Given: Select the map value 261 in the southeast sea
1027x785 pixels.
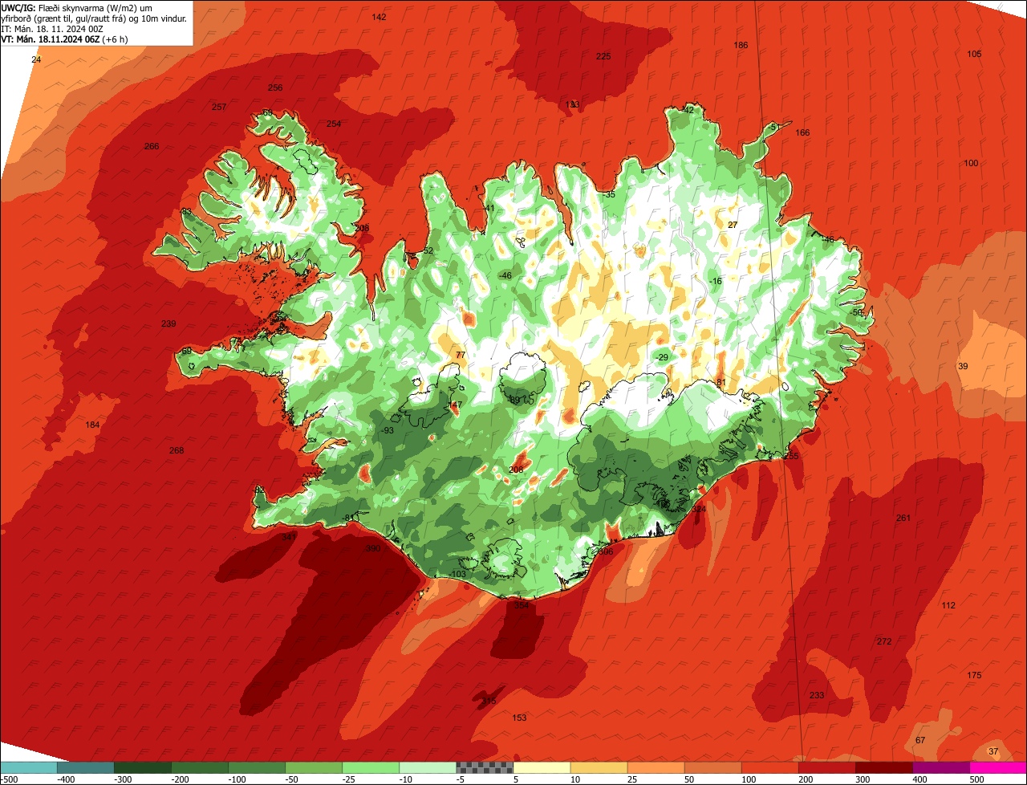Looking at the screenshot, I should (903, 518).
